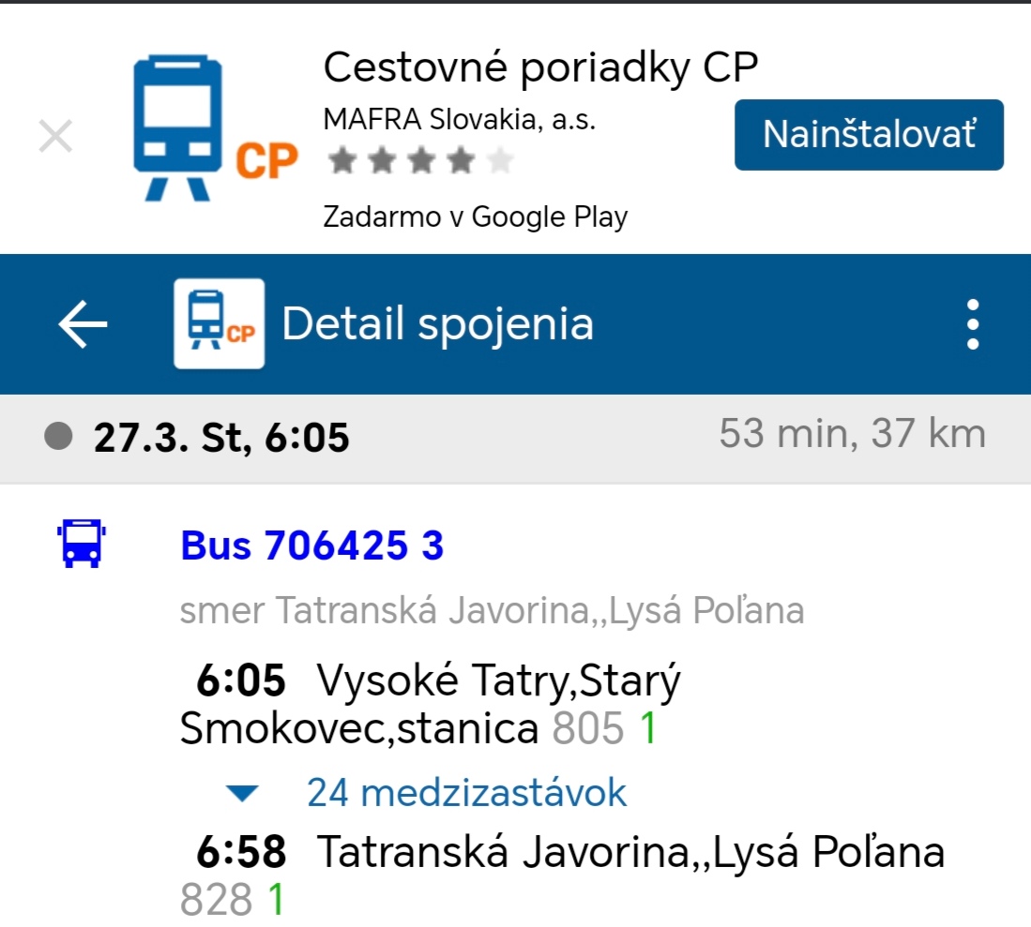Tap the Zadarmo v Google Play text
The width and height of the screenshot is (1031, 927).
[475, 217]
